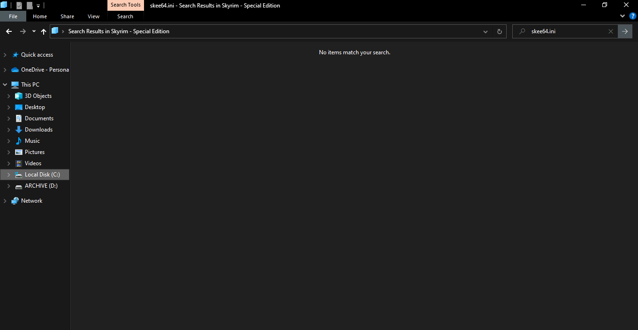The width and height of the screenshot is (638, 330).
Task: Click the New folder quick access icon
Action: (x=30, y=6)
